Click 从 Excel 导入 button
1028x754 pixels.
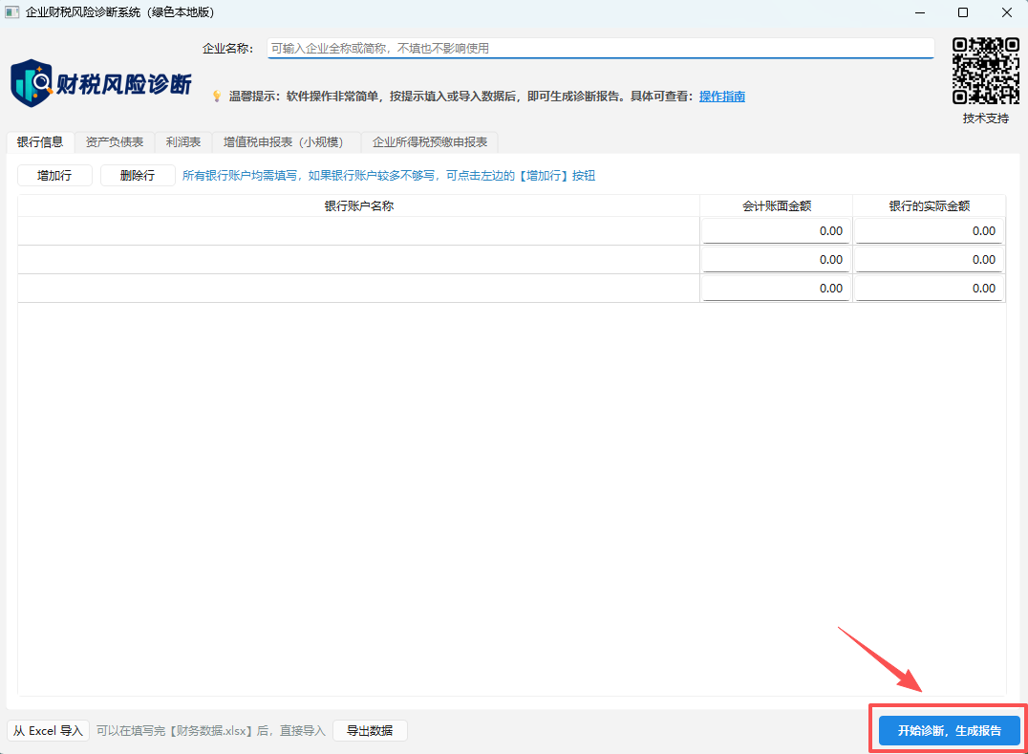pos(48,730)
